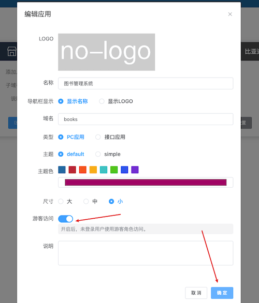Click the 域名 field containing books
Screen dimensions: 259x303
pos(146,119)
